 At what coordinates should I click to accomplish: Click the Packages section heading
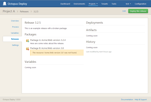[31, 34]
